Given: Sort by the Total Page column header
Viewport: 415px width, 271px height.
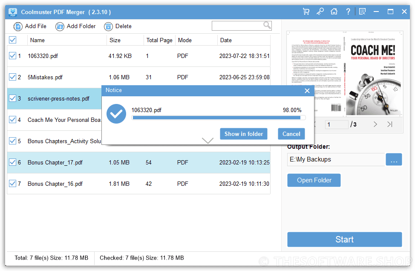Looking at the screenshot, I should click(159, 40).
